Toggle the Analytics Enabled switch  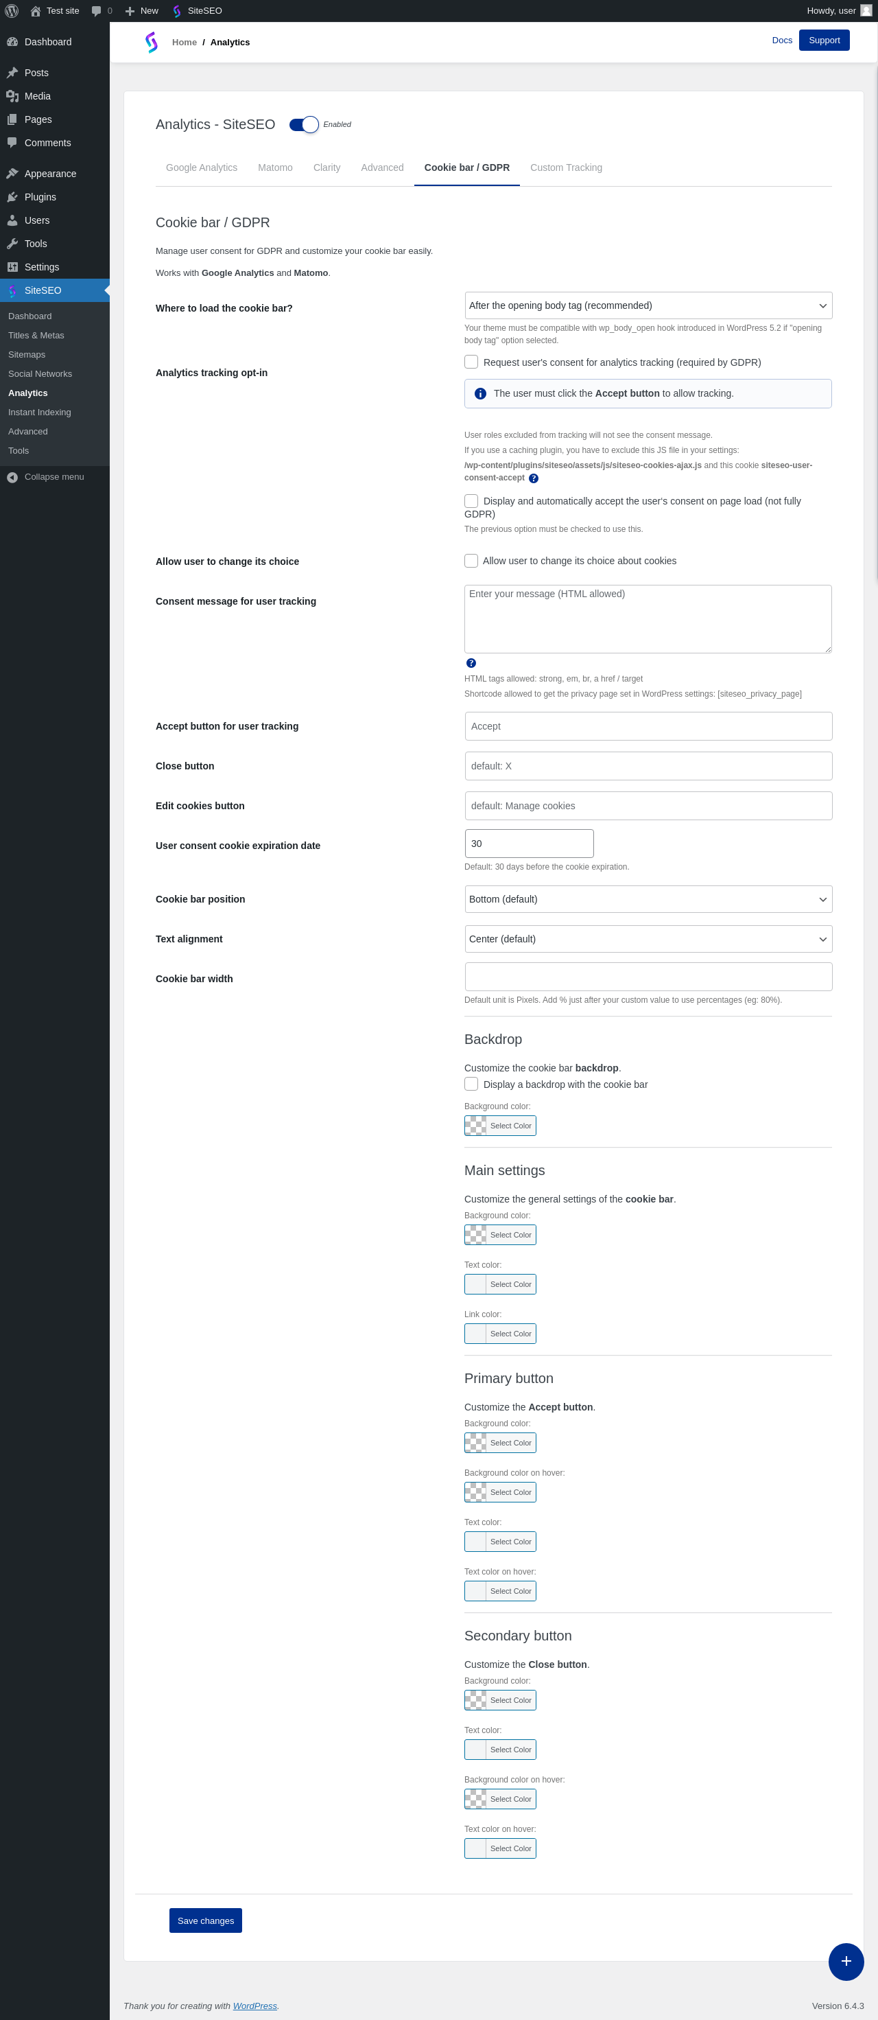click(304, 125)
